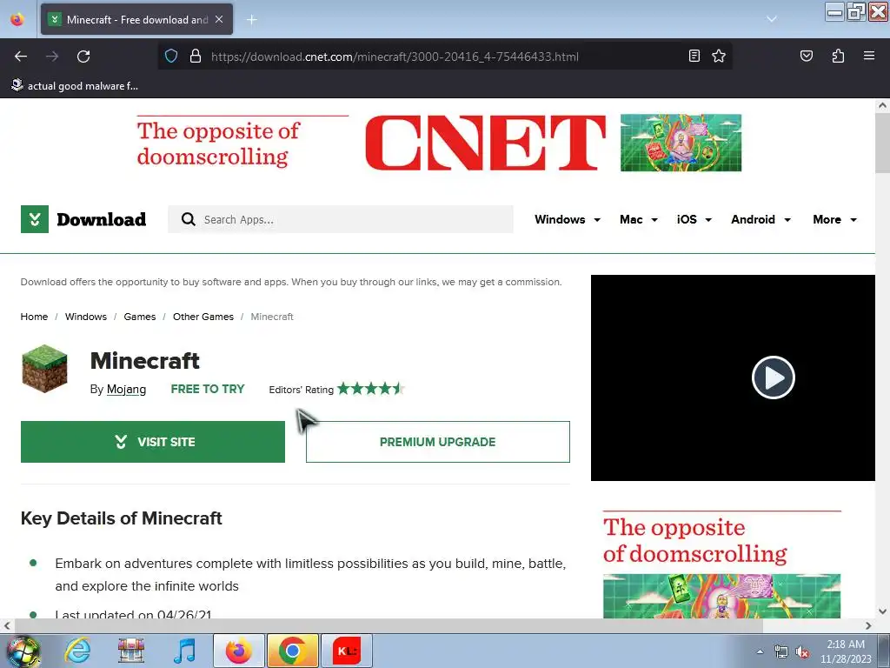Image resolution: width=890 pixels, height=668 pixels.
Task: Open the Extensions puzzle icon
Action: [838, 56]
